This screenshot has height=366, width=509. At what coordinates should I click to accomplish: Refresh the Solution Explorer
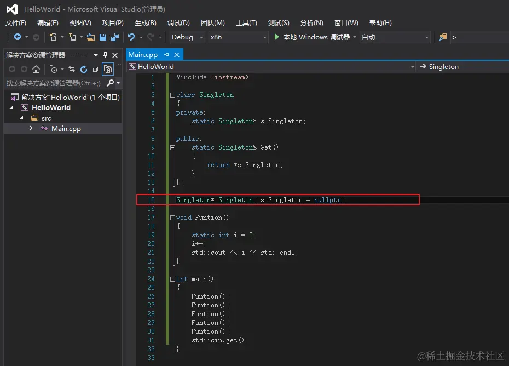pos(84,69)
